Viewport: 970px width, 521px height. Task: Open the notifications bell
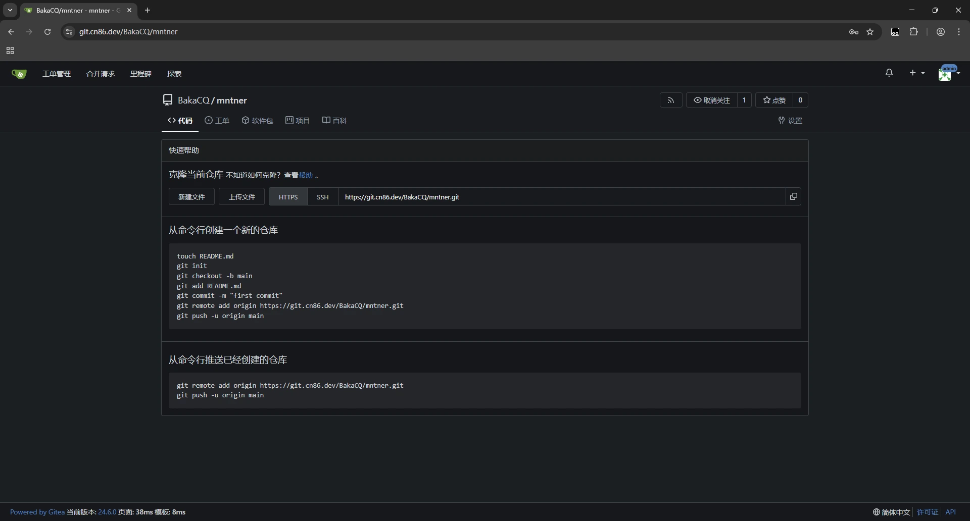889,73
